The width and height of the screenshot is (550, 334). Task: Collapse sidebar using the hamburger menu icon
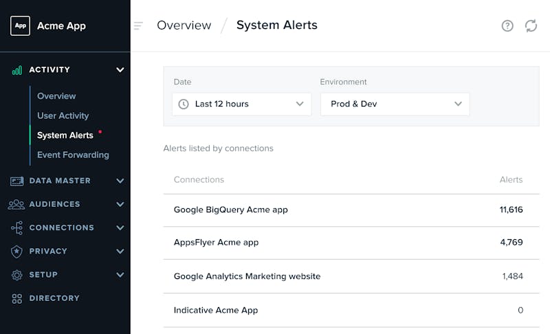[138, 25]
